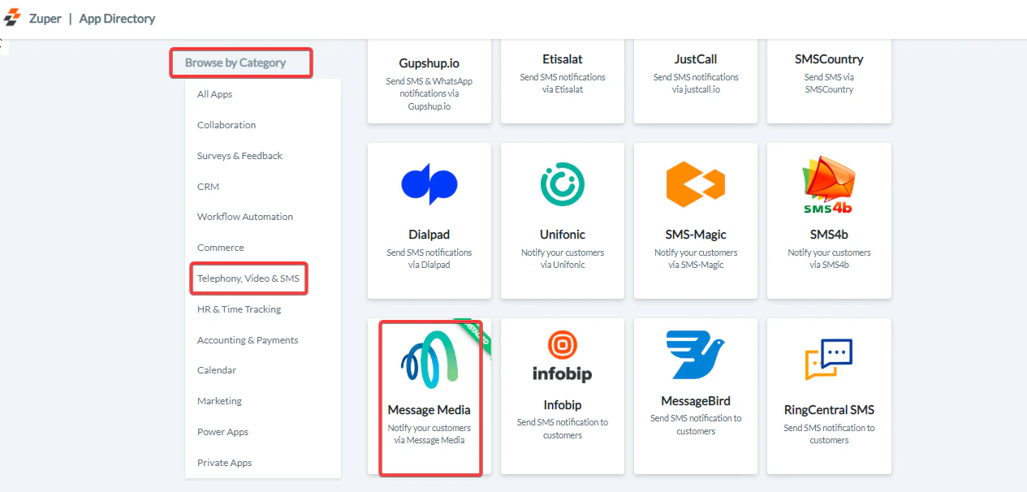Click "Notify your customers via SMS-Magic" description

coord(696,258)
